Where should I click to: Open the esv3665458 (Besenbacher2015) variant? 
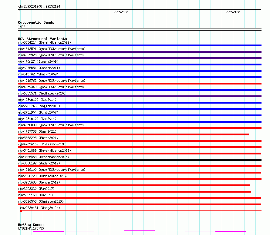click(44, 157)
